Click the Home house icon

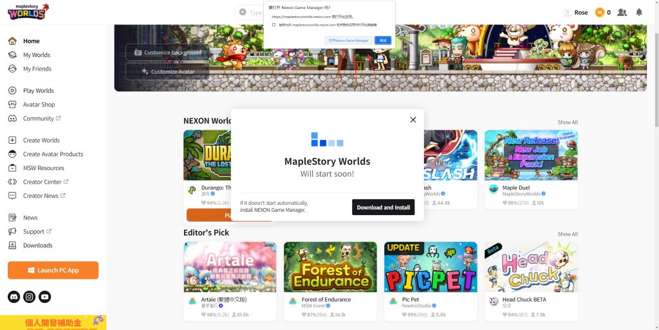click(x=13, y=41)
